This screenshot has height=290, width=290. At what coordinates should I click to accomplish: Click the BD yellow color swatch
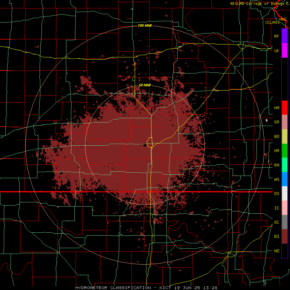[285, 136]
